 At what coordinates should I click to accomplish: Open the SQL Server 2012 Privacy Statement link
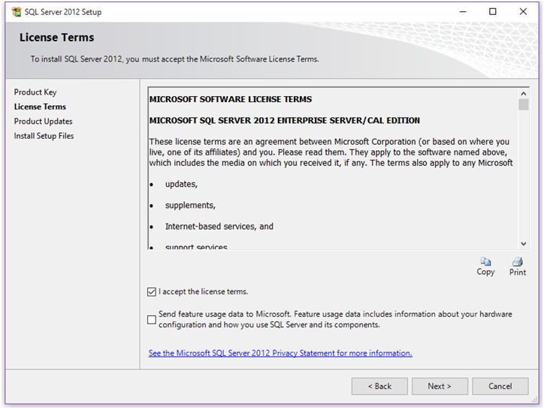coord(280,353)
